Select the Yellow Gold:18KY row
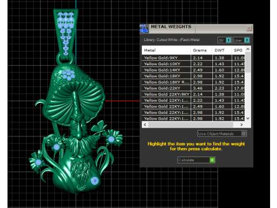The height and width of the screenshot is (208, 277). (x=193, y=76)
